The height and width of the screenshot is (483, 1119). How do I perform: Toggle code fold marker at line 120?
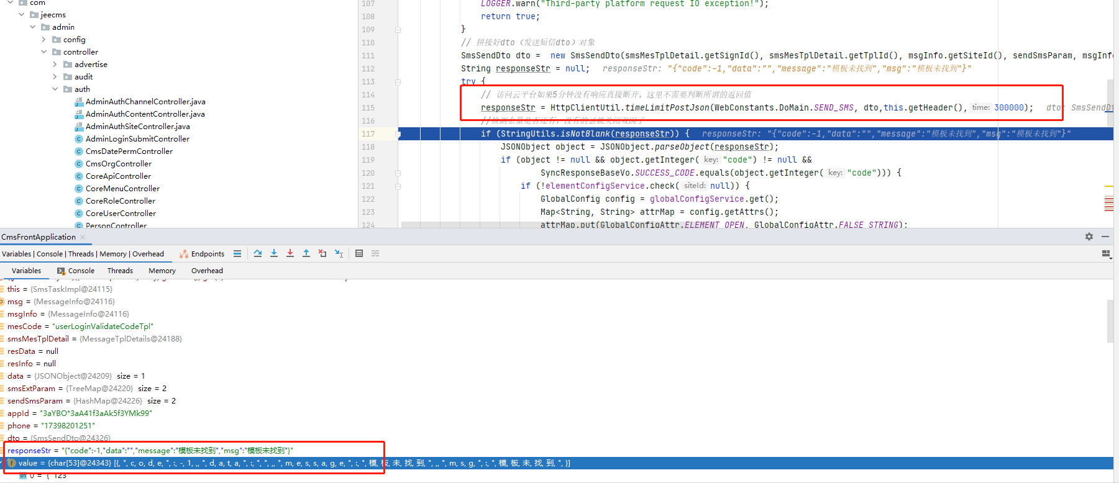pyautogui.click(x=398, y=173)
